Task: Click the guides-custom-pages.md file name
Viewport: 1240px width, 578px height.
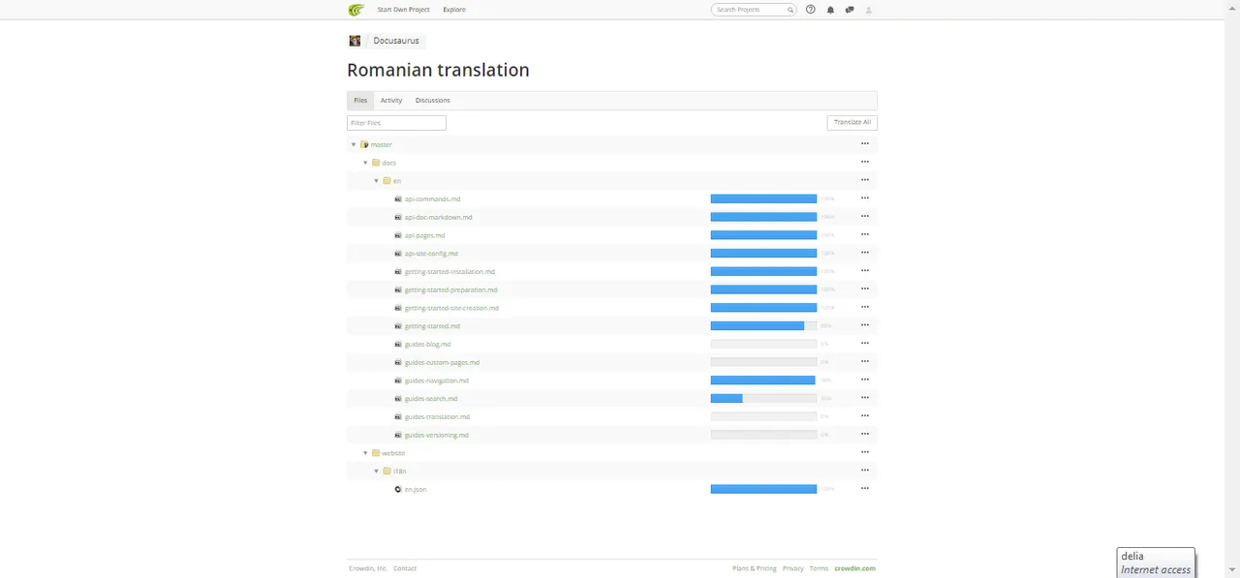Action: [442, 362]
